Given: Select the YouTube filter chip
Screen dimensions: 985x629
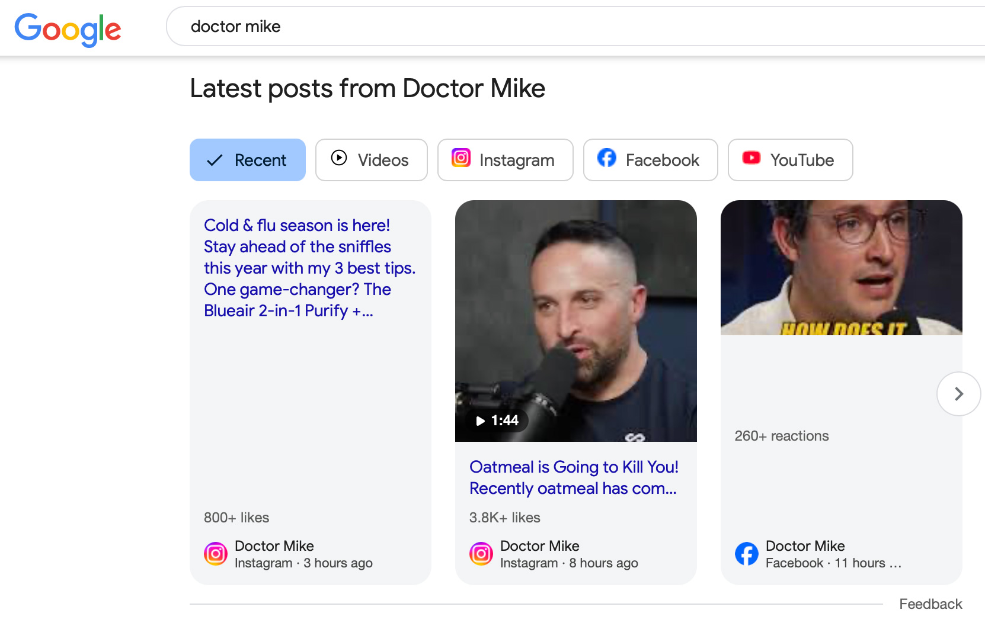Looking at the screenshot, I should click(790, 159).
